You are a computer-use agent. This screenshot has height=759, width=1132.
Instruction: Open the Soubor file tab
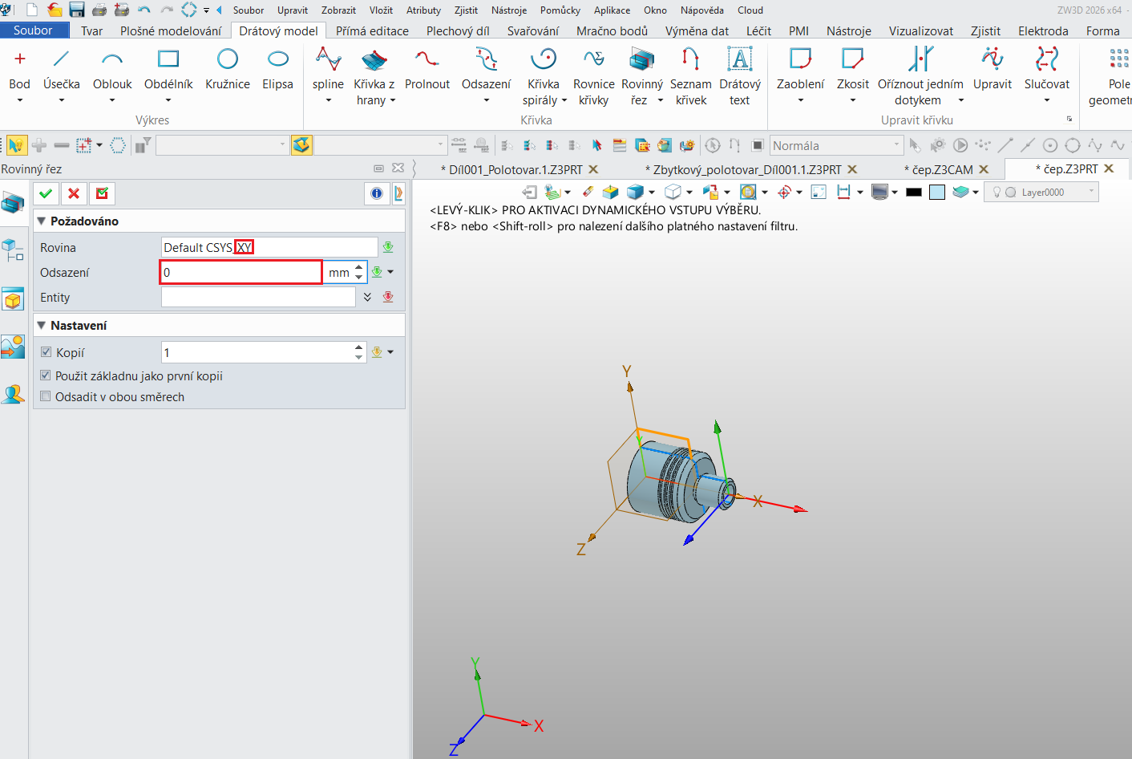tap(33, 30)
